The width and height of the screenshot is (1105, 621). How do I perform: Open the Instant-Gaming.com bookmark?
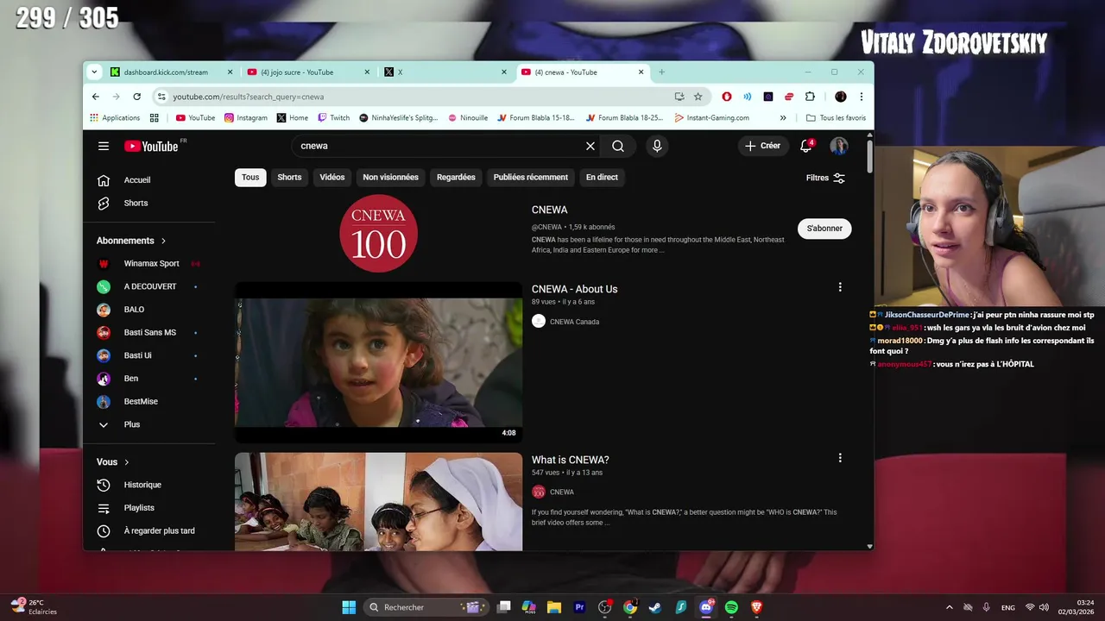pos(712,118)
